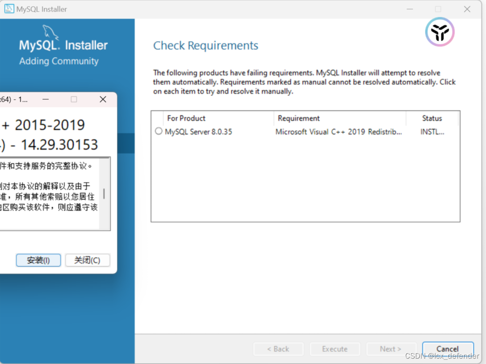Viewport: 486px width, 364px height.
Task: Click the Status column header
Action: [432, 118]
